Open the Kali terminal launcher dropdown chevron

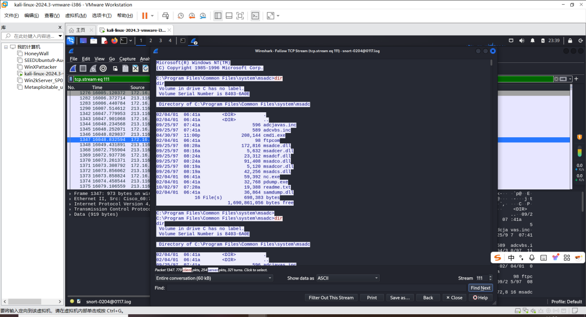pos(130,41)
